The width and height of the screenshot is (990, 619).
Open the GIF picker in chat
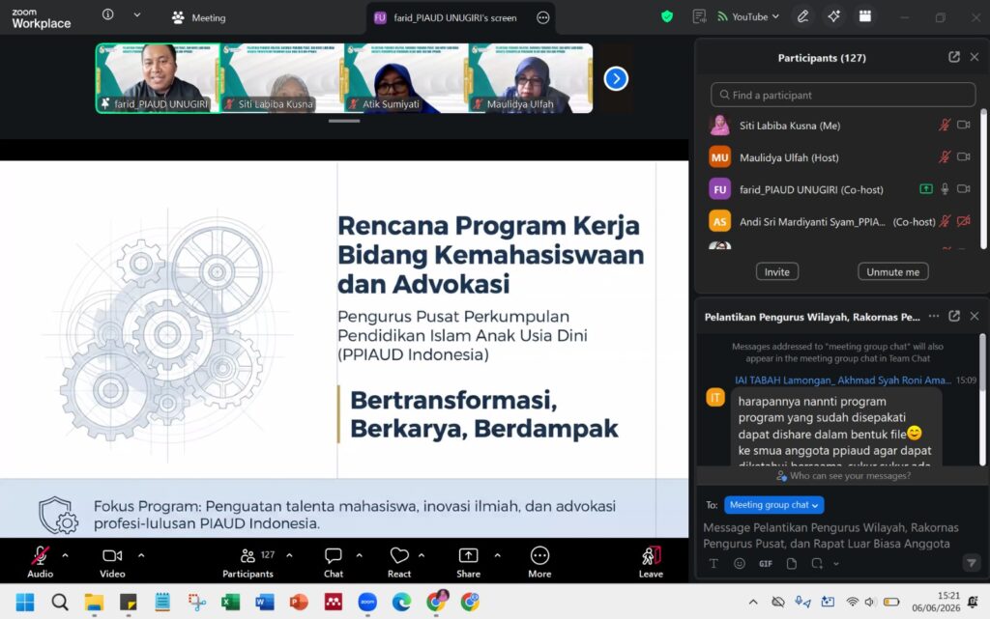click(766, 564)
